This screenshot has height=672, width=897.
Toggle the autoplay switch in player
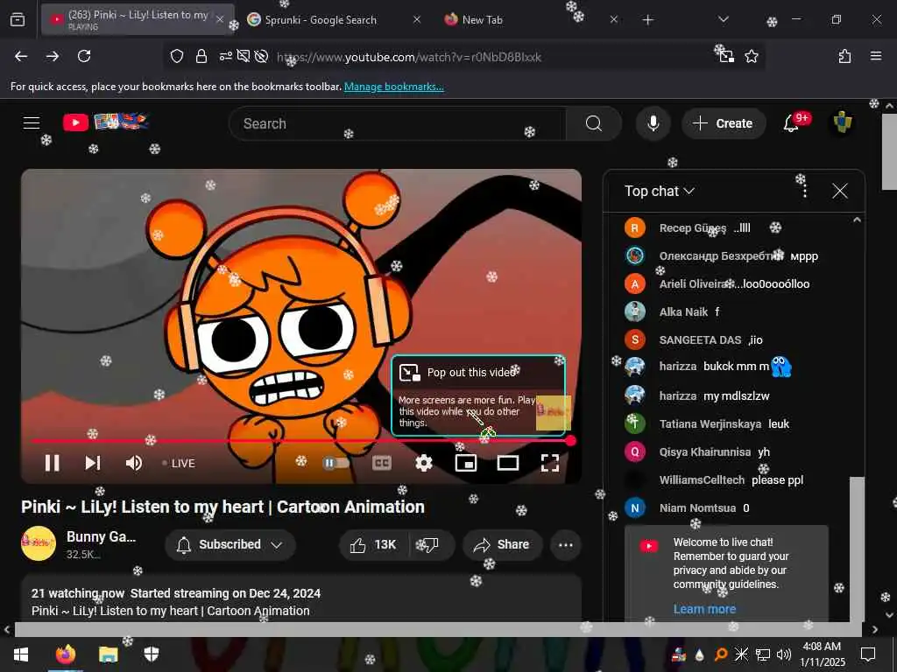(335, 463)
